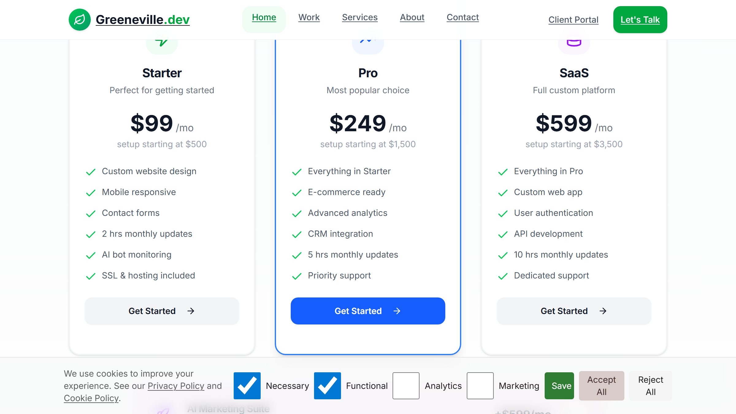Uncheck the Necessary cookies checkbox
Image resolution: width=736 pixels, height=414 pixels.
tap(247, 386)
